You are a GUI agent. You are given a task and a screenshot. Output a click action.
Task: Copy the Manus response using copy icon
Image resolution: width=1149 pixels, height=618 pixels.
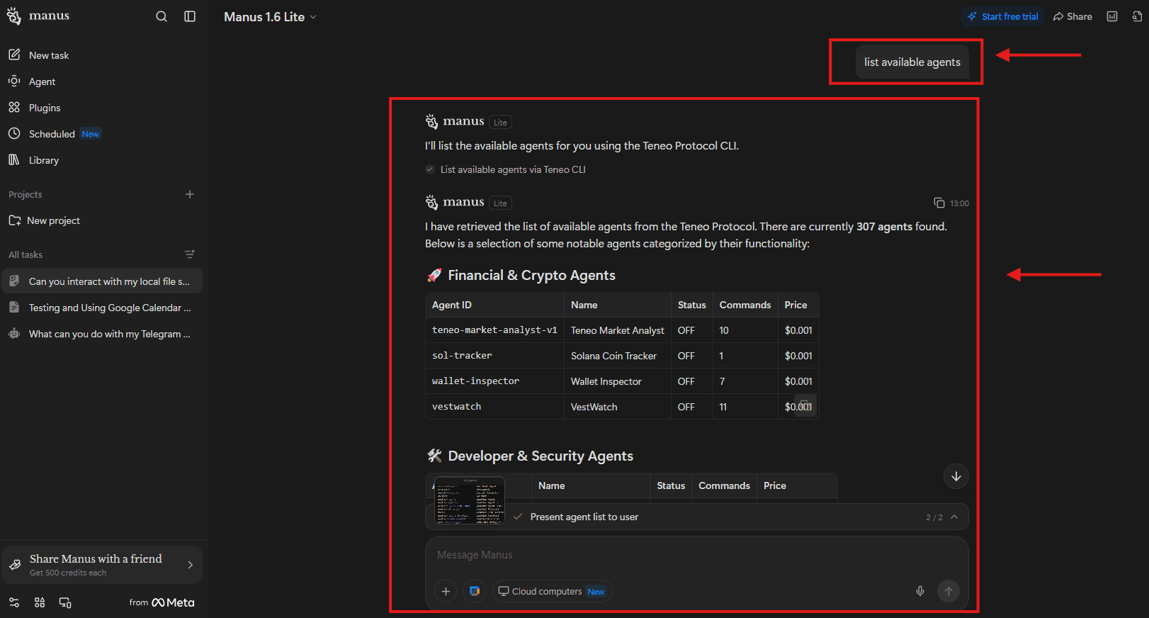(939, 203)
